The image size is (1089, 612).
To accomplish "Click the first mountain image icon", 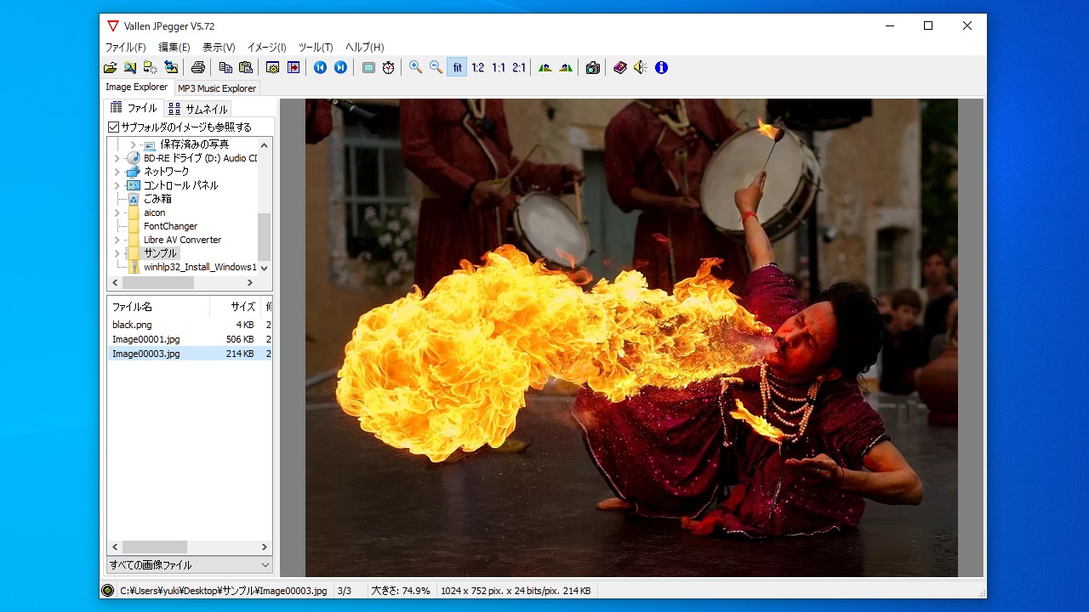I will pos(545,67).
